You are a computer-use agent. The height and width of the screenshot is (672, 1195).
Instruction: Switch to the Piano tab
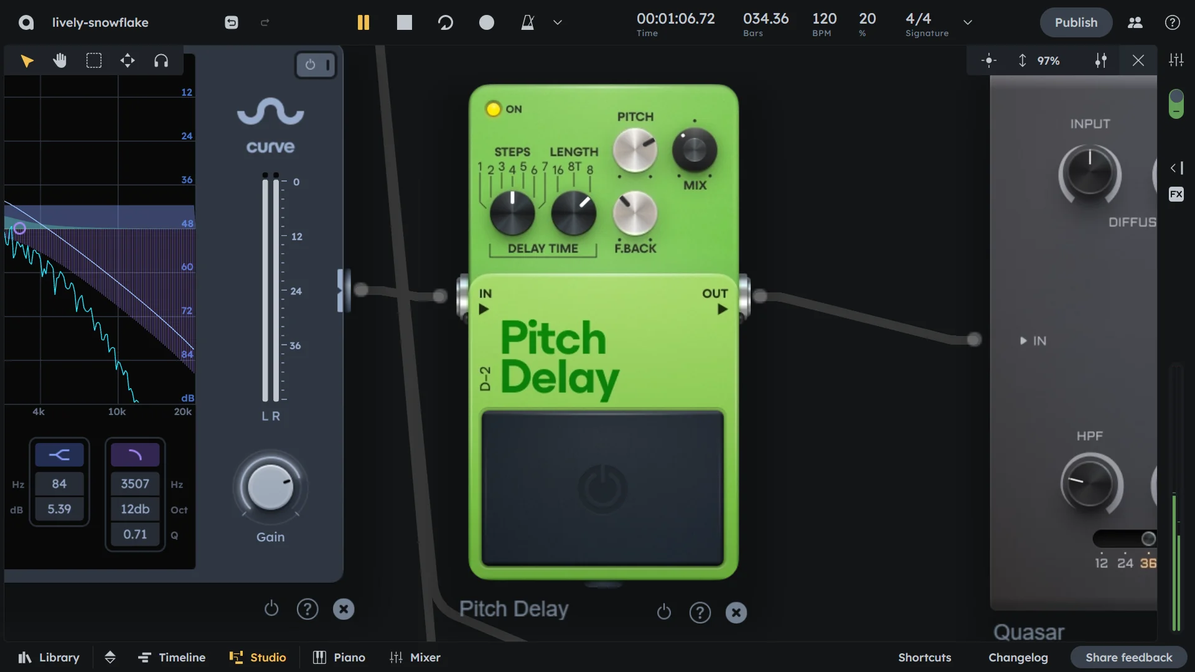click(x=339, y=657)
